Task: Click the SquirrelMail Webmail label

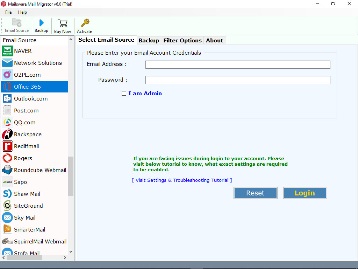Action: point(41,241)
